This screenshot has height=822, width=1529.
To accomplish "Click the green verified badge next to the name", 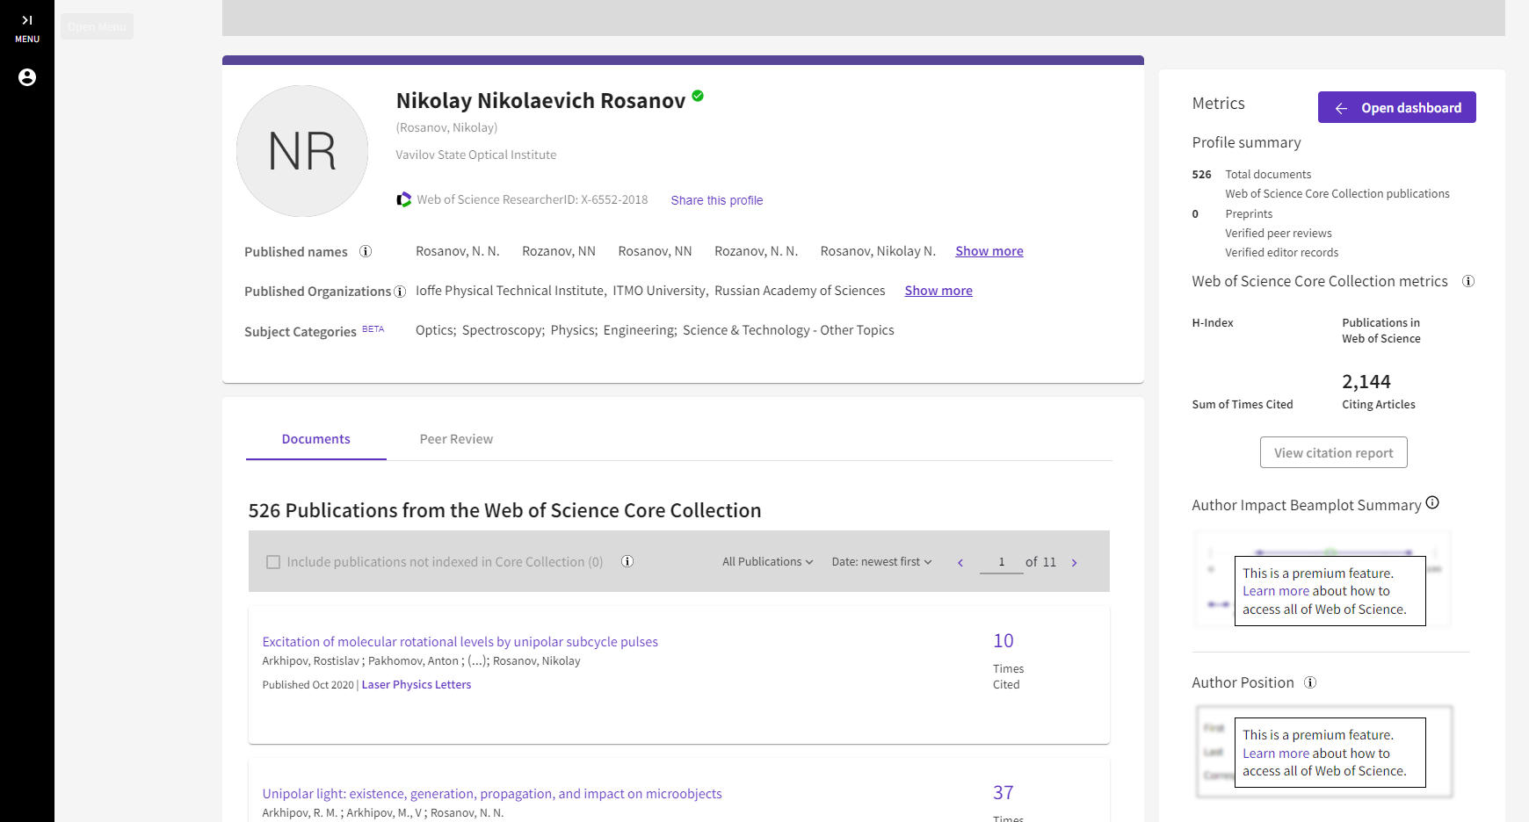I will 698,96.
